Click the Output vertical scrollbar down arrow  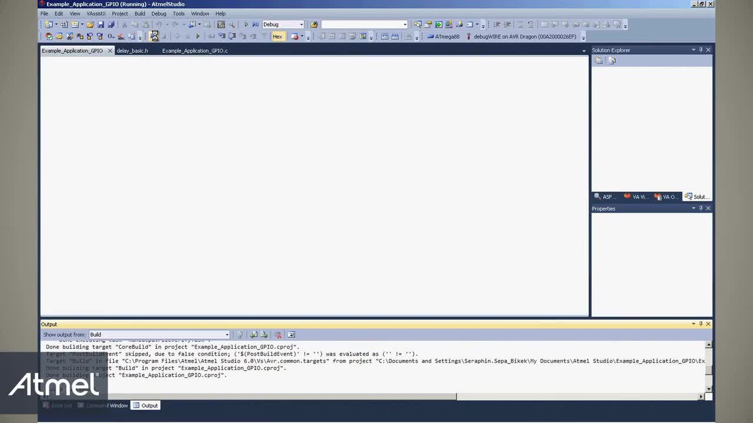pos(708,388)
